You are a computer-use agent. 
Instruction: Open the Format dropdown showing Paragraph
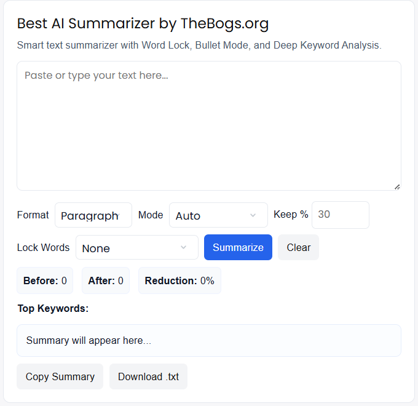click(93, 215)
